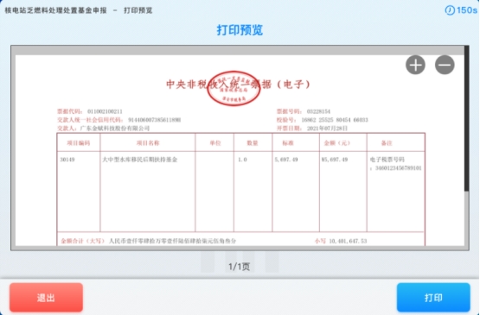480x315 pixels.
Task: Click the blue 打印 button
Action: tap(433, 297)
